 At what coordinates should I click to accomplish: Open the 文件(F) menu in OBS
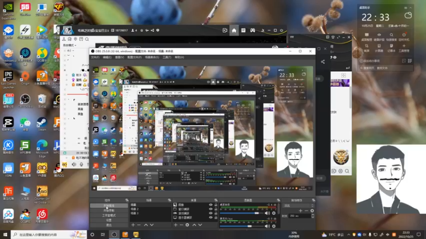coord(95,57)
